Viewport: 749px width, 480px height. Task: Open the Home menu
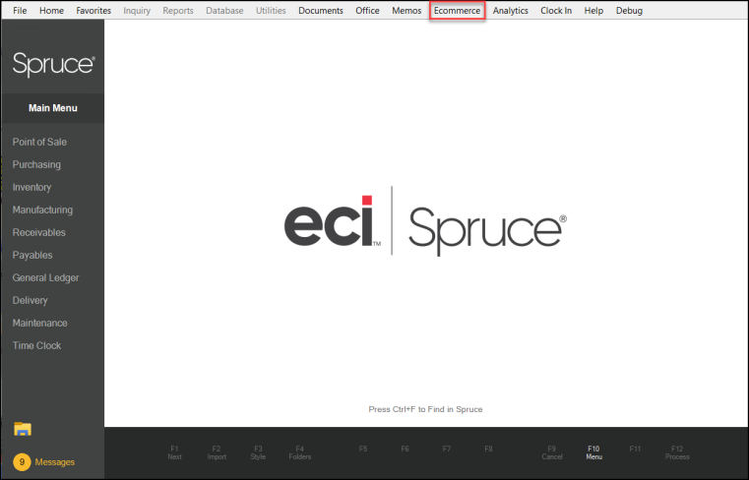click(x=51, y=11)
